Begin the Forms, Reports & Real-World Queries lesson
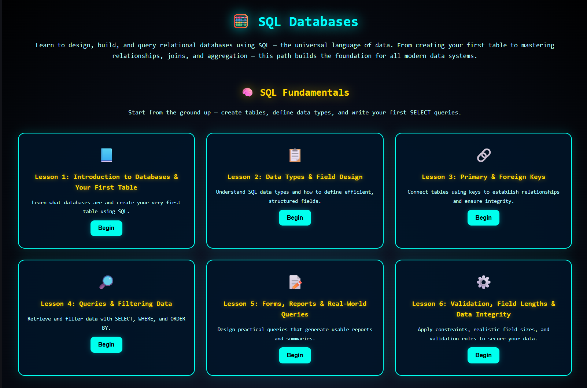The width and height of the screenshot is (587, 388). (x=295, y=355)
